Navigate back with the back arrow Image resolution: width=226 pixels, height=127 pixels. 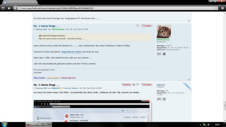[15, 8]
